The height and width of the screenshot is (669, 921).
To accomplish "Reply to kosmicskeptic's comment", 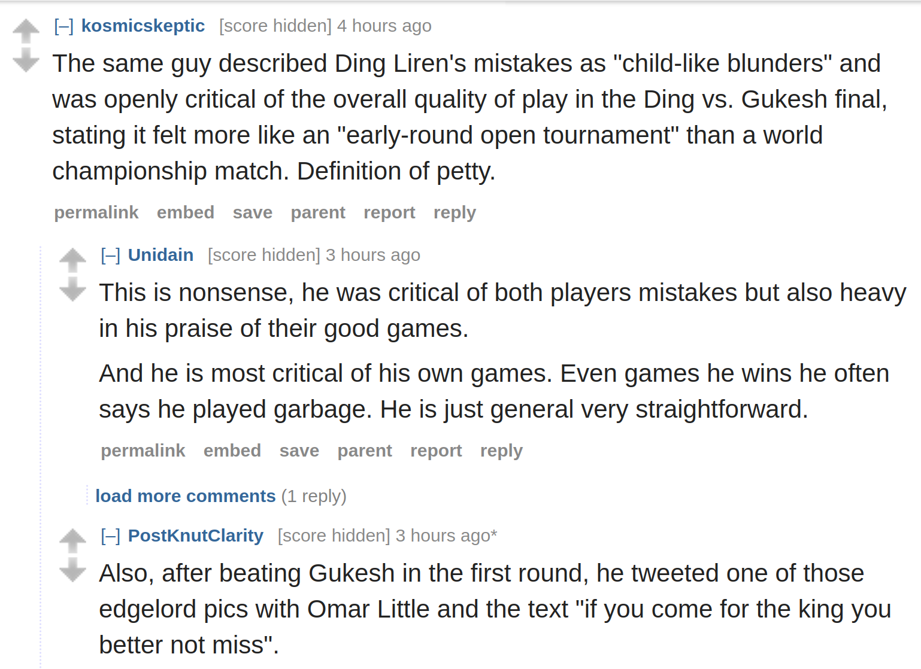I will (455, 212).
